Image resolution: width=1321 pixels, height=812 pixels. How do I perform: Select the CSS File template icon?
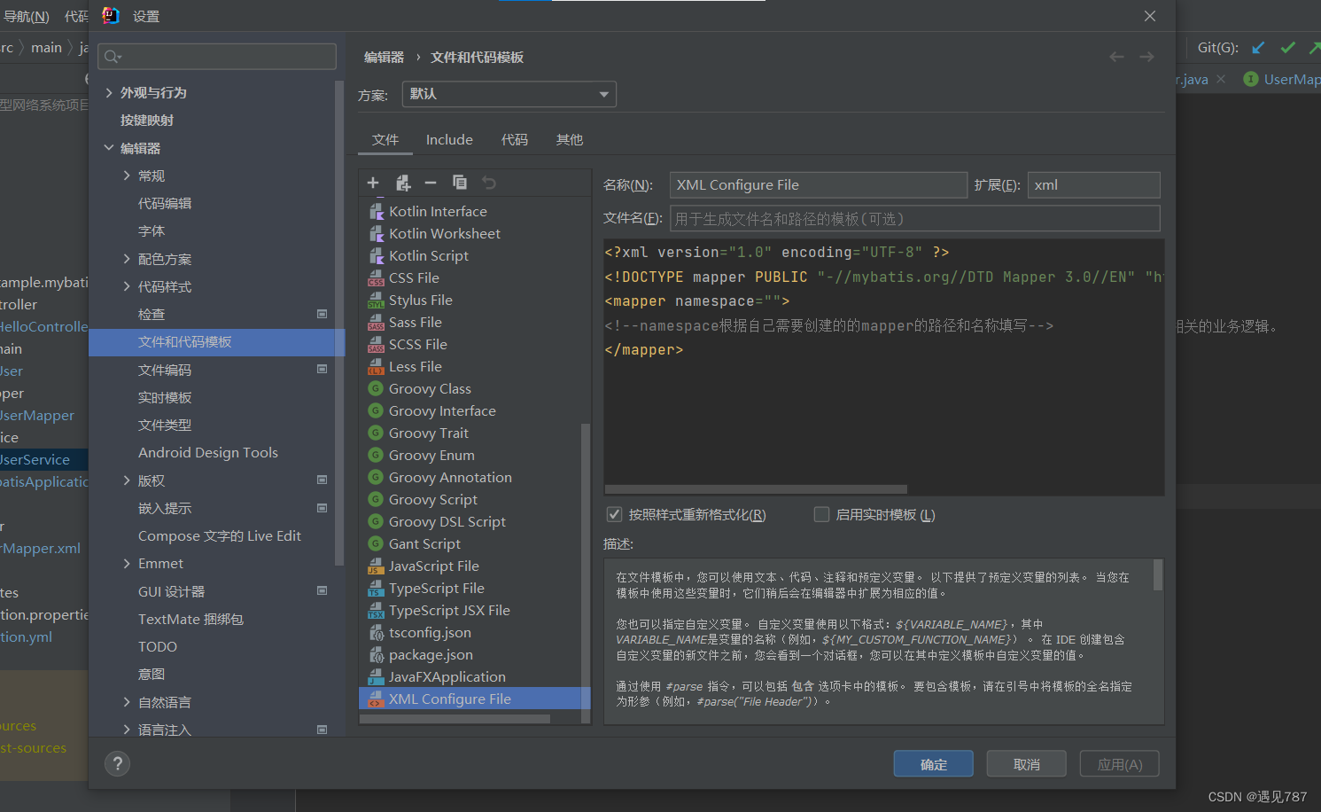click(x=376, y=277)
